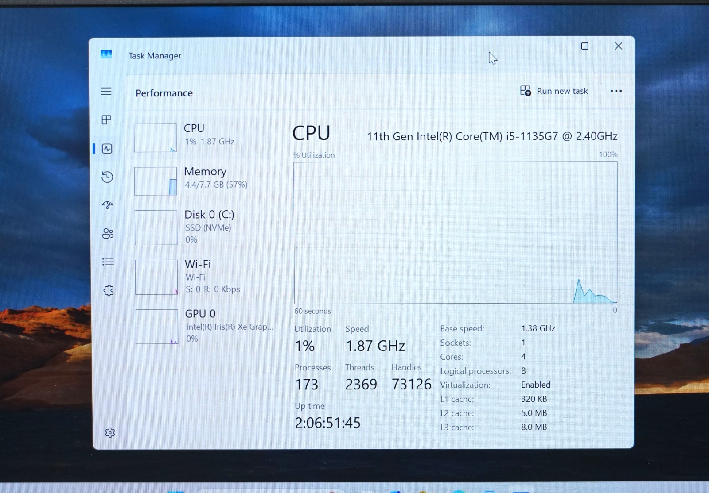Select Disk 0 (C:) performance item
The image size is (709, 493).
pos(203,227)
